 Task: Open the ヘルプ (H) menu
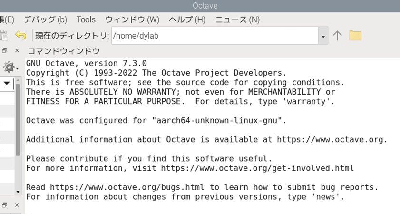[187, 19]
